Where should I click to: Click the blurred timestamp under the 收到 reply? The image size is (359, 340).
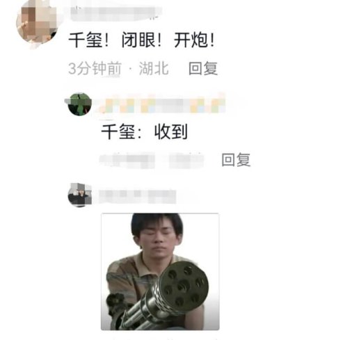[x=127, y=161]
